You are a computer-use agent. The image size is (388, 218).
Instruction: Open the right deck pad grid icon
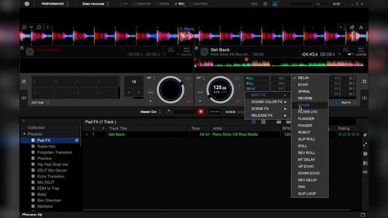(x=364, y=81)
